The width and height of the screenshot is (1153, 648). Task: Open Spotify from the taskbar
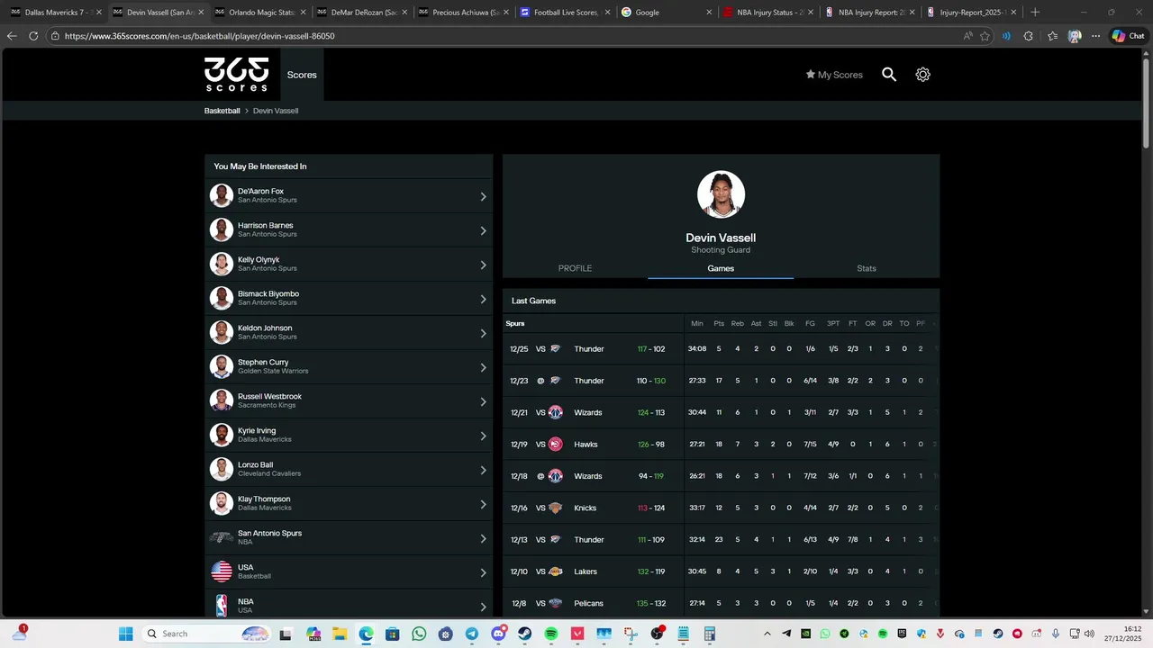coord(551,634)
